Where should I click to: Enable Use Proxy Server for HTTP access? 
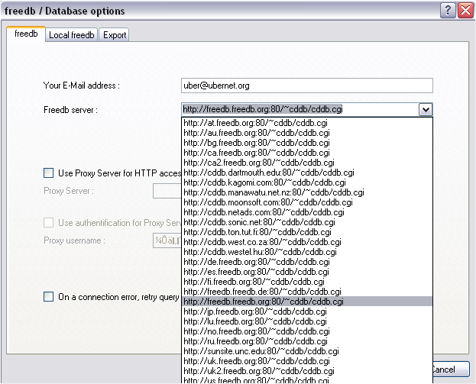tap(49, 173)
